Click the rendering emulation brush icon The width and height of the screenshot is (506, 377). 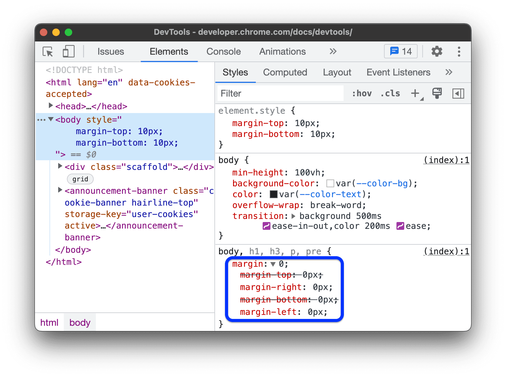click(x=437, y=93)
